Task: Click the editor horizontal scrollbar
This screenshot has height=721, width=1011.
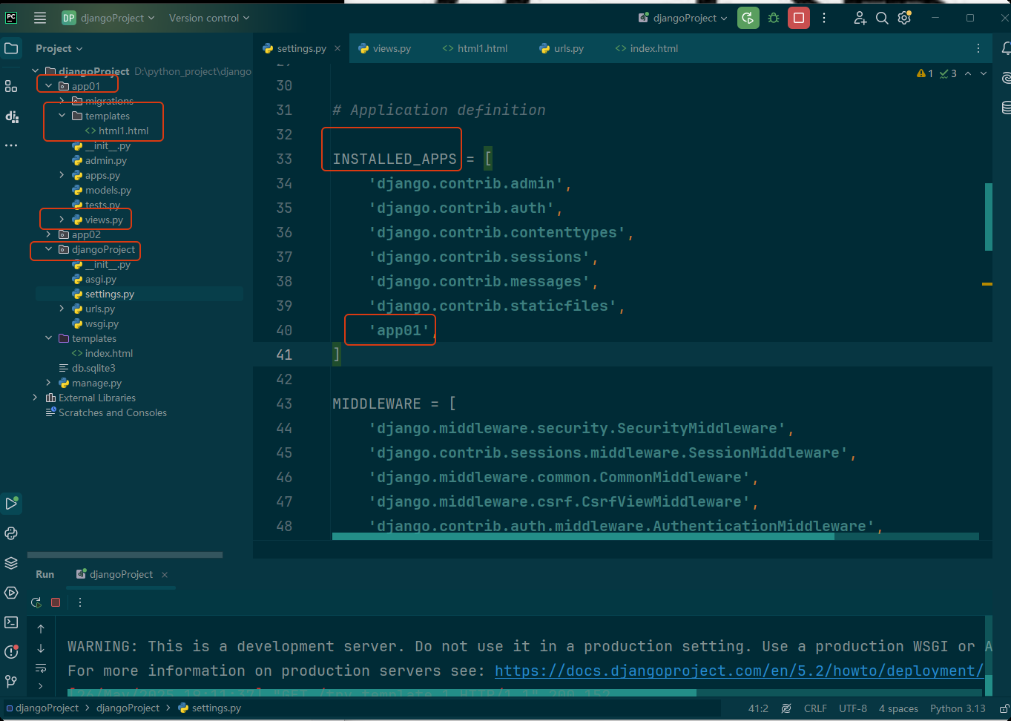Action: pos(583,536)
